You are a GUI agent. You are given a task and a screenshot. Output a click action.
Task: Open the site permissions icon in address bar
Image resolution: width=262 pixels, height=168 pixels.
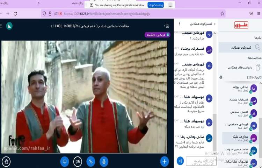click(x=56, y=14)
